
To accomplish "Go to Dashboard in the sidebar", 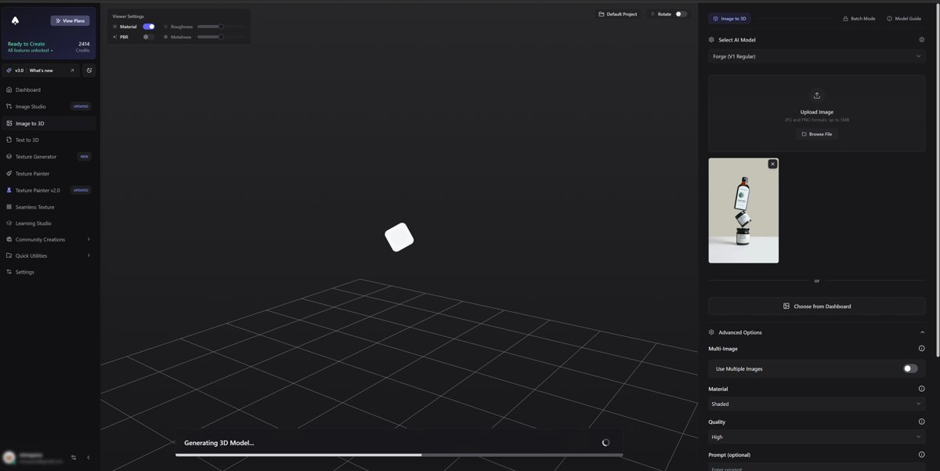I will point(48,90).
